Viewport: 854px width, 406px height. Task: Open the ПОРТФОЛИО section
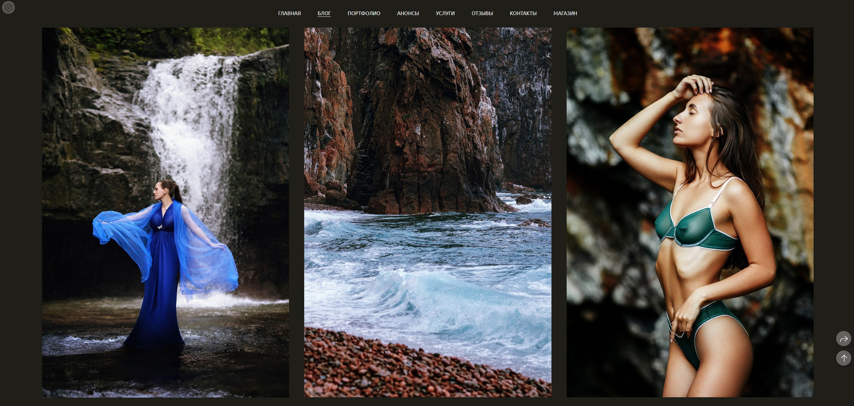click(x=364, y=13)
